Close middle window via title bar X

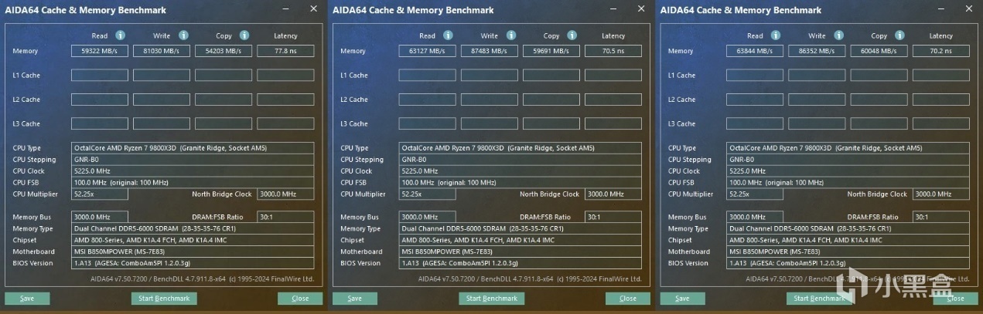(641, 8)
